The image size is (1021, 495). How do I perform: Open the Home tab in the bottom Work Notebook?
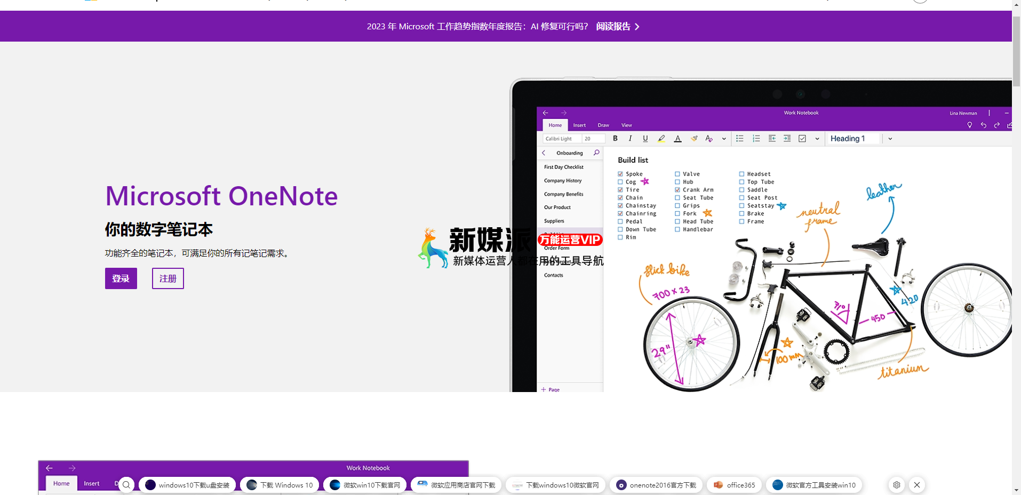tap(61, 483)
